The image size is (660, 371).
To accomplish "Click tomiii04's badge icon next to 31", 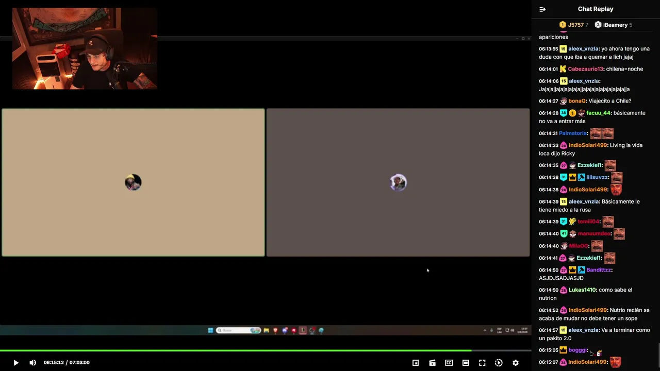I will click(x=572, y=222).
